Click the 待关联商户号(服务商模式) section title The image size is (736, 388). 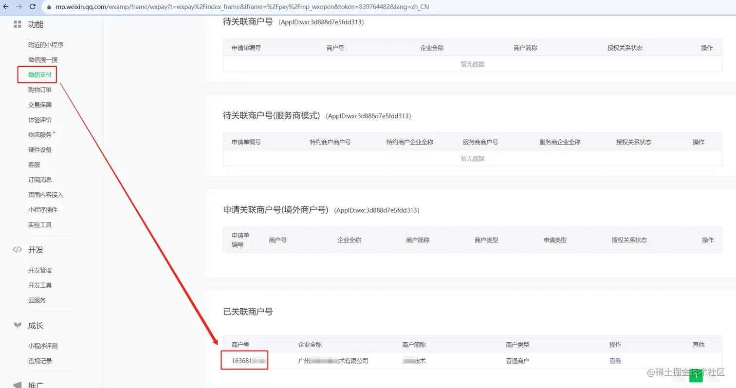(272, 115)
